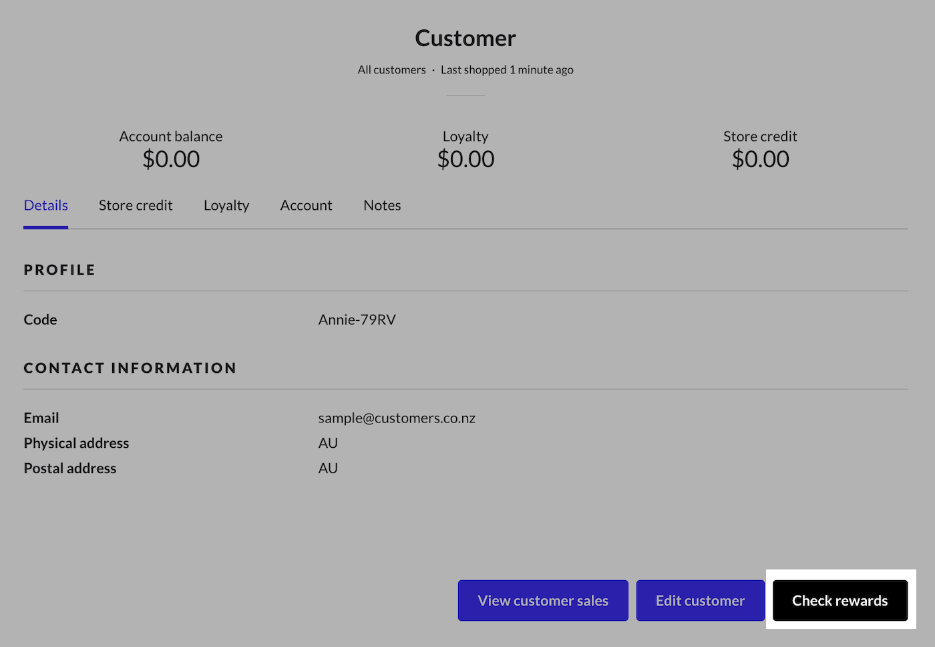Click the Customer page title
This screenshot has height=647, width=935.
pos(465,38)
